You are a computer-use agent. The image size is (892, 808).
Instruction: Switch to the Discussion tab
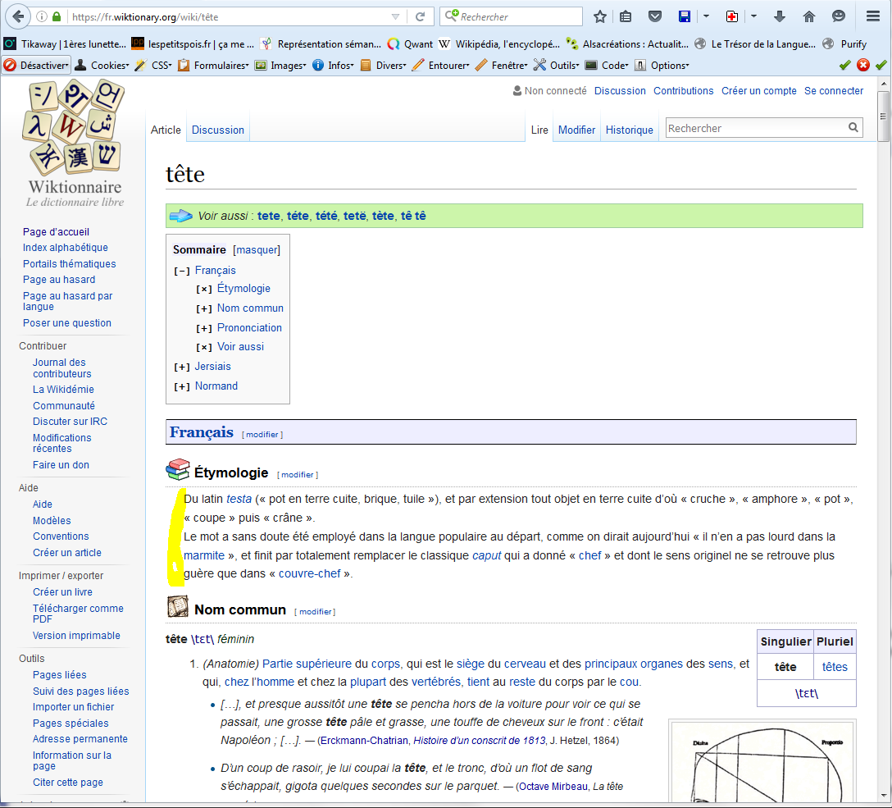pos(217,130)
